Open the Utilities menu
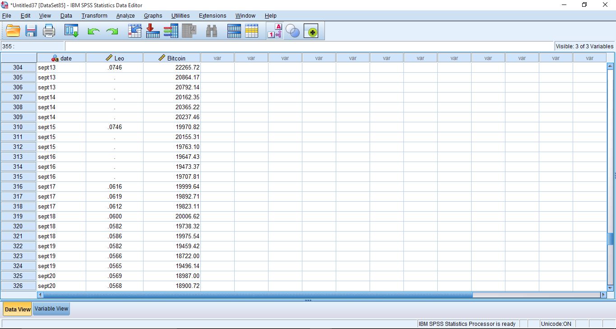Image resolution: width=616 pixels, height=329 pixels. pyautogui.click(x=181, y=15)
